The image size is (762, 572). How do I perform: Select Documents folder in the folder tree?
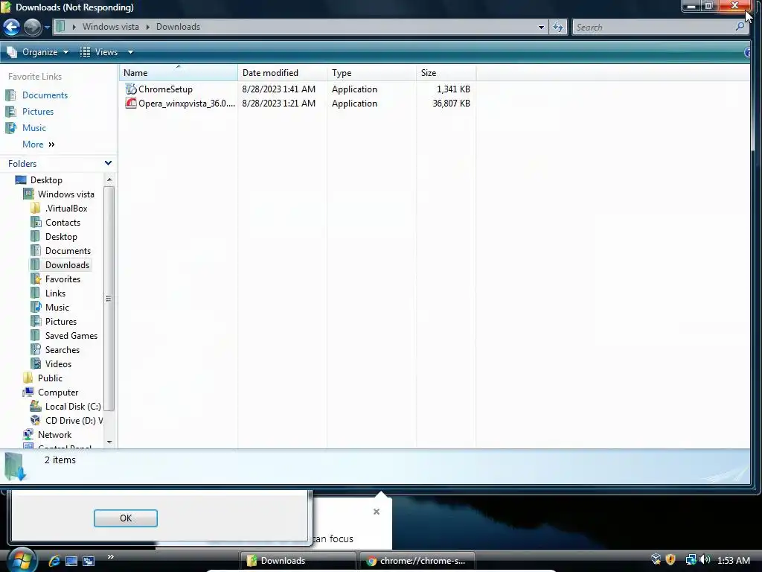pos(68,250)
